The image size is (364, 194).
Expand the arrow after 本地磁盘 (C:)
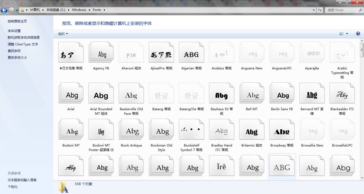point(68,10)
